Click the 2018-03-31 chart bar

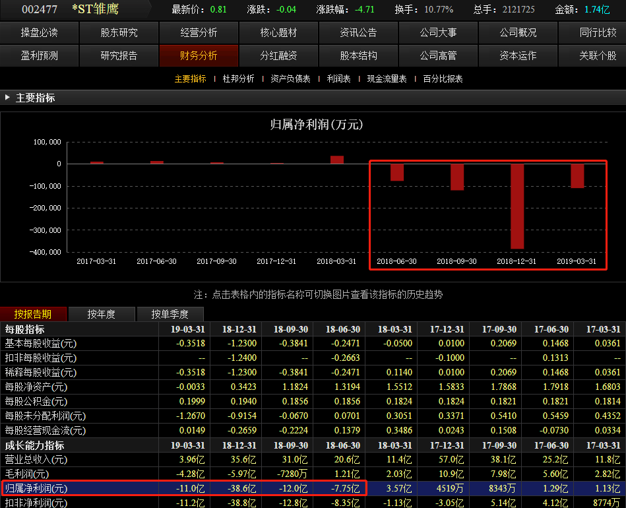point(337,160)
